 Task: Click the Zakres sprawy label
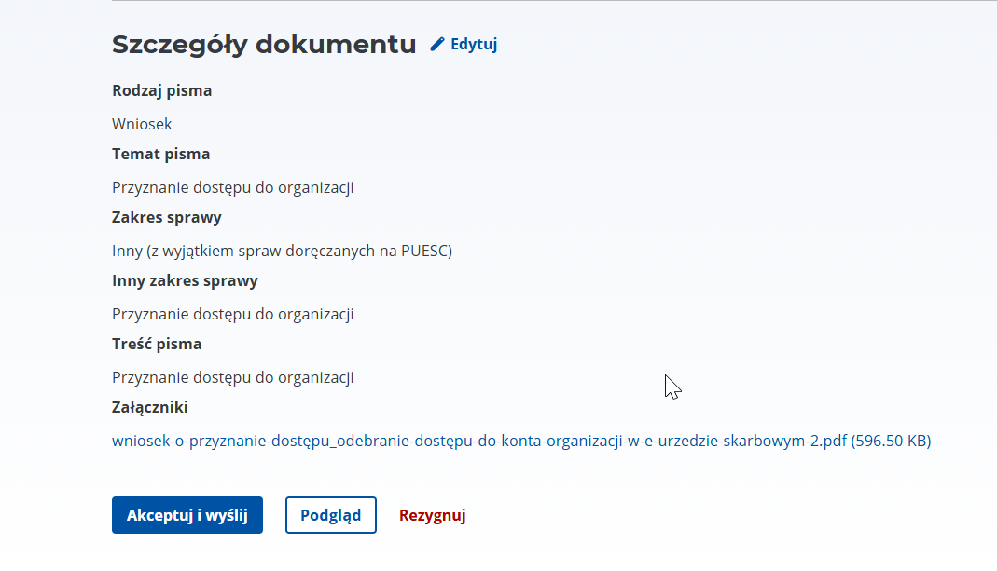click(x=166, y=217)
